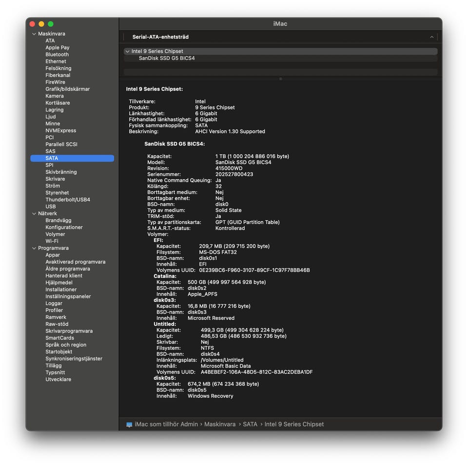Click the sort chevron in Serial-ATA column header
The image size is (468, 465).
(x=431, y=37)
